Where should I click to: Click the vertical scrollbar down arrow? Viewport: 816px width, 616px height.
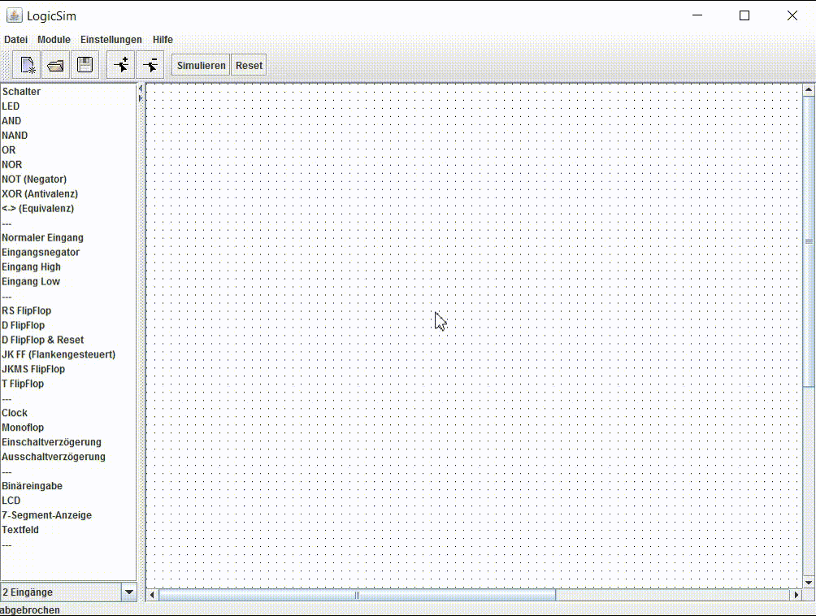coord(809,582)
